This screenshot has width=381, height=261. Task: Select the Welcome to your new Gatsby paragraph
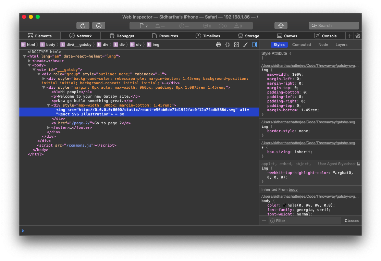(x=96, y=97)
